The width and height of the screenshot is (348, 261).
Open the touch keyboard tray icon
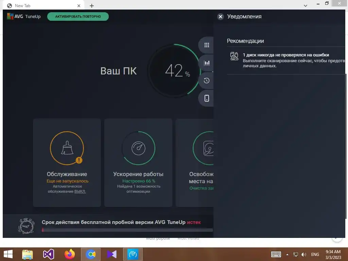click(276, 254)
